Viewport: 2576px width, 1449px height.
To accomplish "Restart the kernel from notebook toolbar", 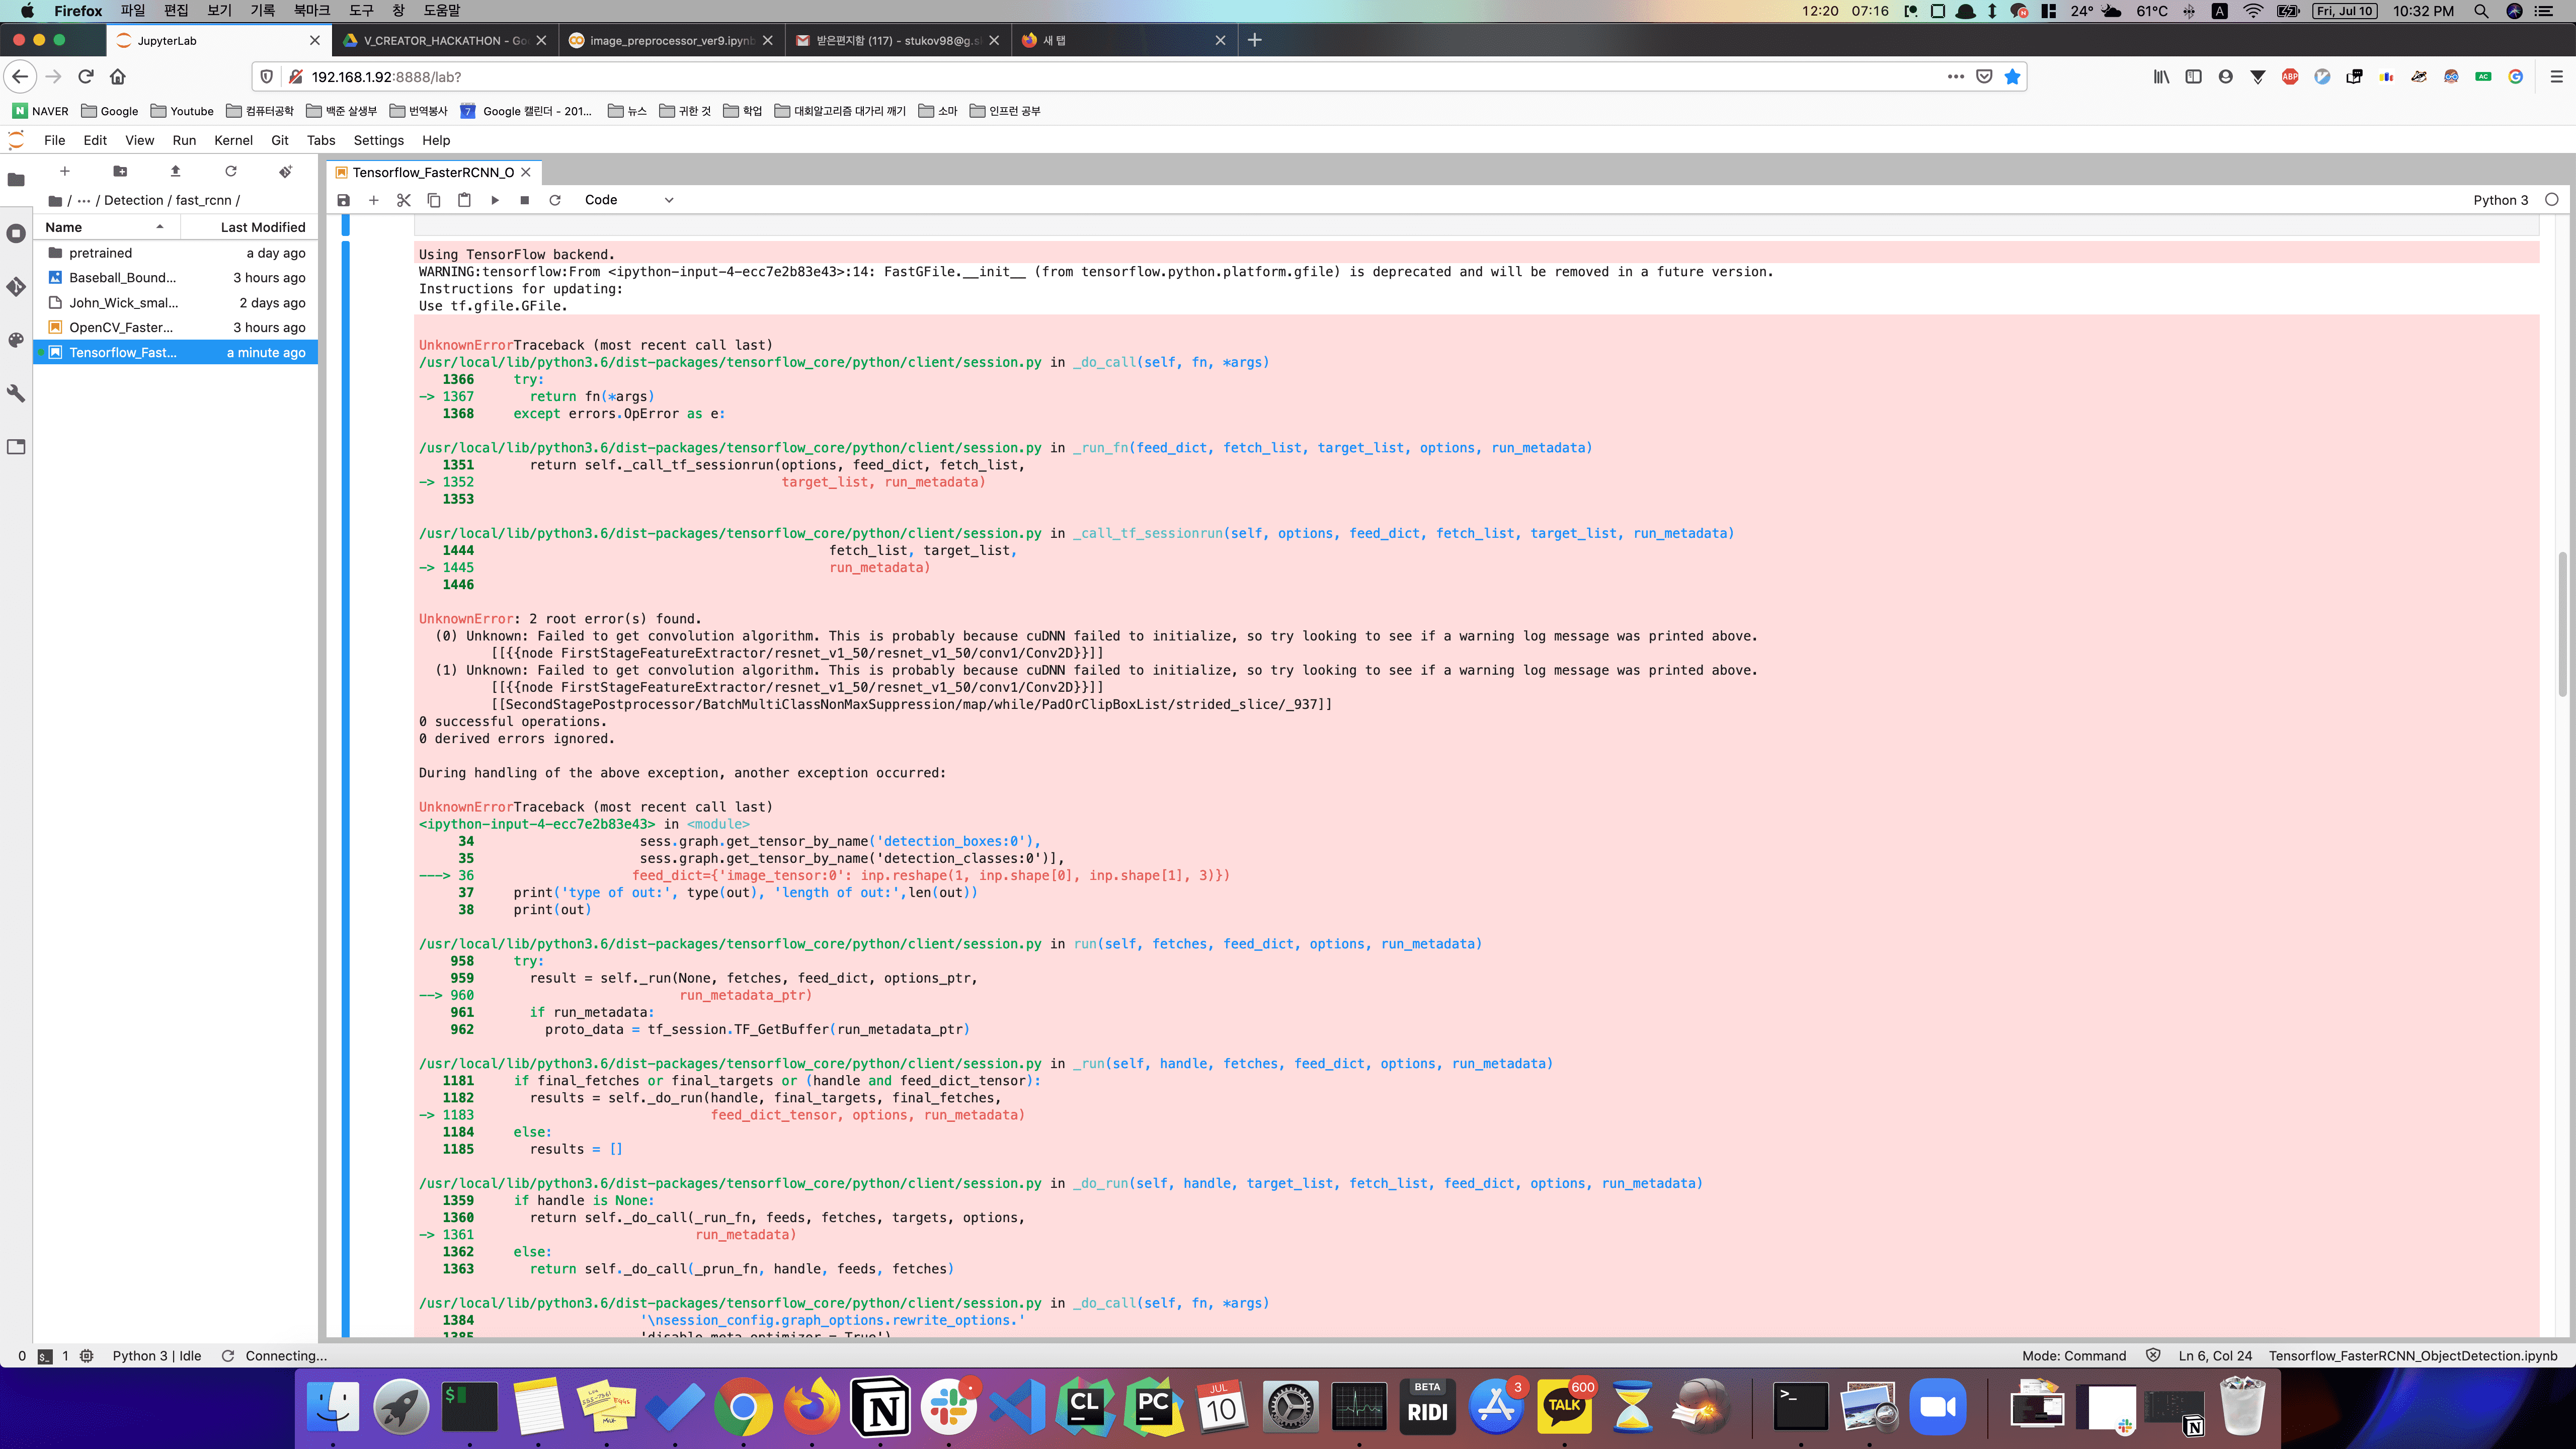I will 554,200.
